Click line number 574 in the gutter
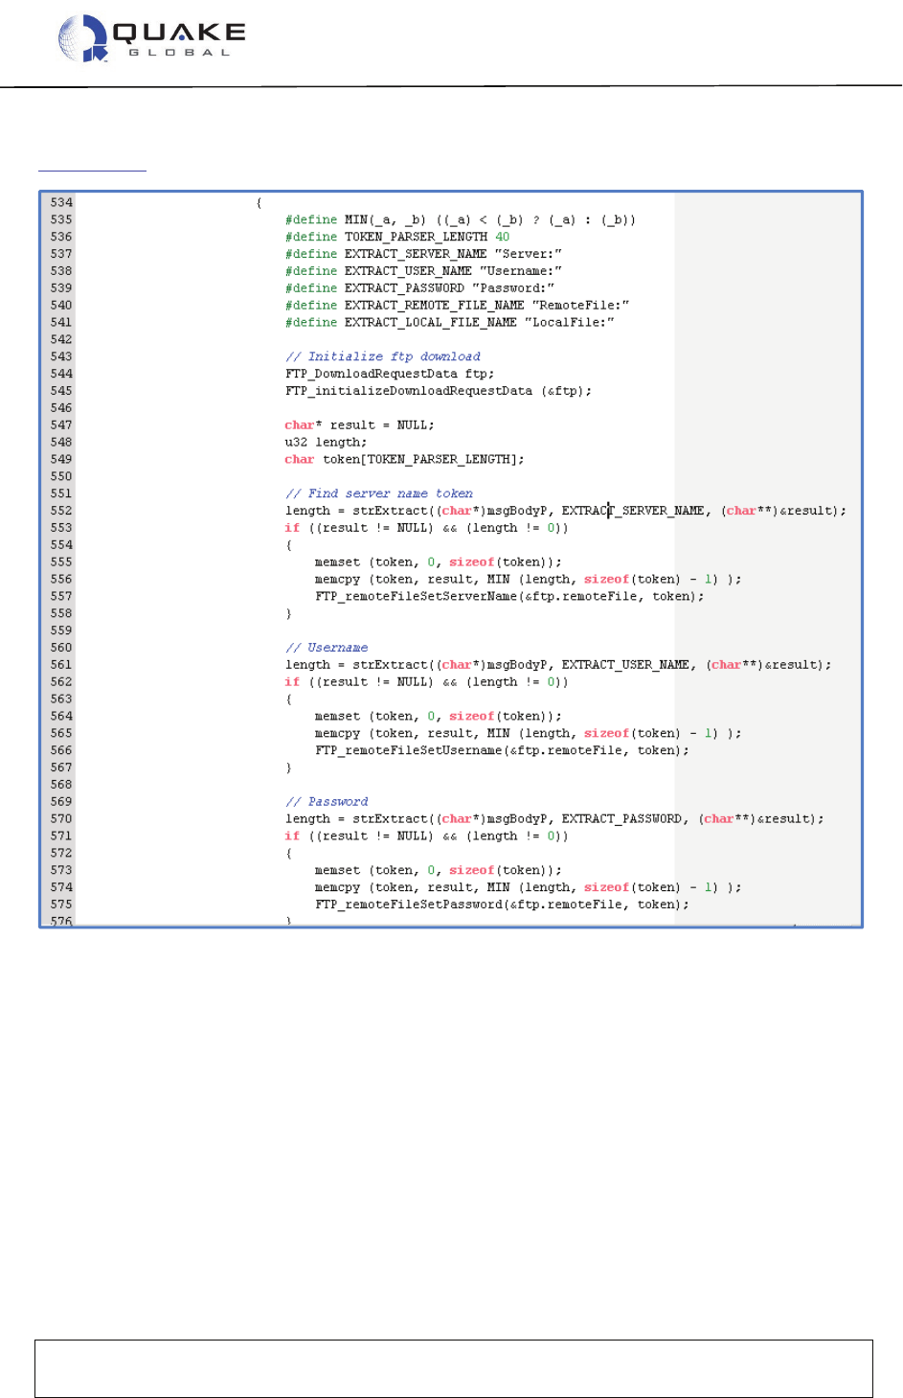This screenshot has width=903, height=1398. [61, 888]
